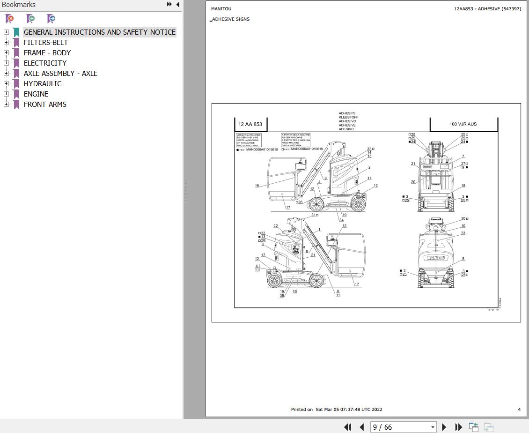Click the purple bookmark icon beside FILTERS-BELT
The width and height of the screenshot is (529, 433).
click(x=16, y=43)
